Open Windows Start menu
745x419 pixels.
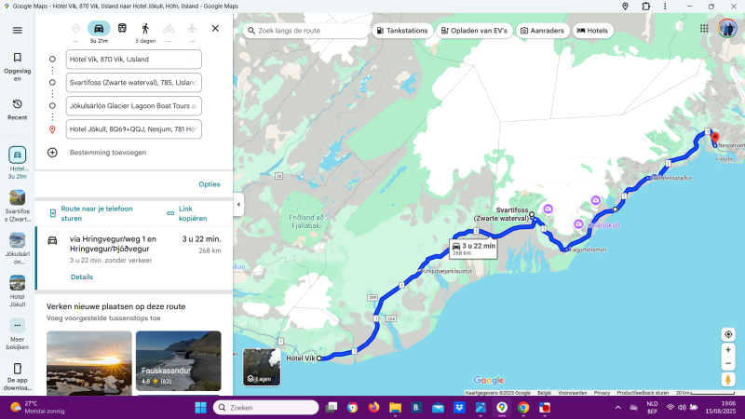click(200, 408)
